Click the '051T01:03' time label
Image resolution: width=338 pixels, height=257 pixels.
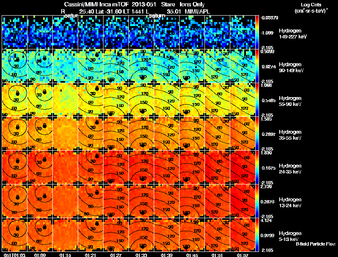coord(14,255)
